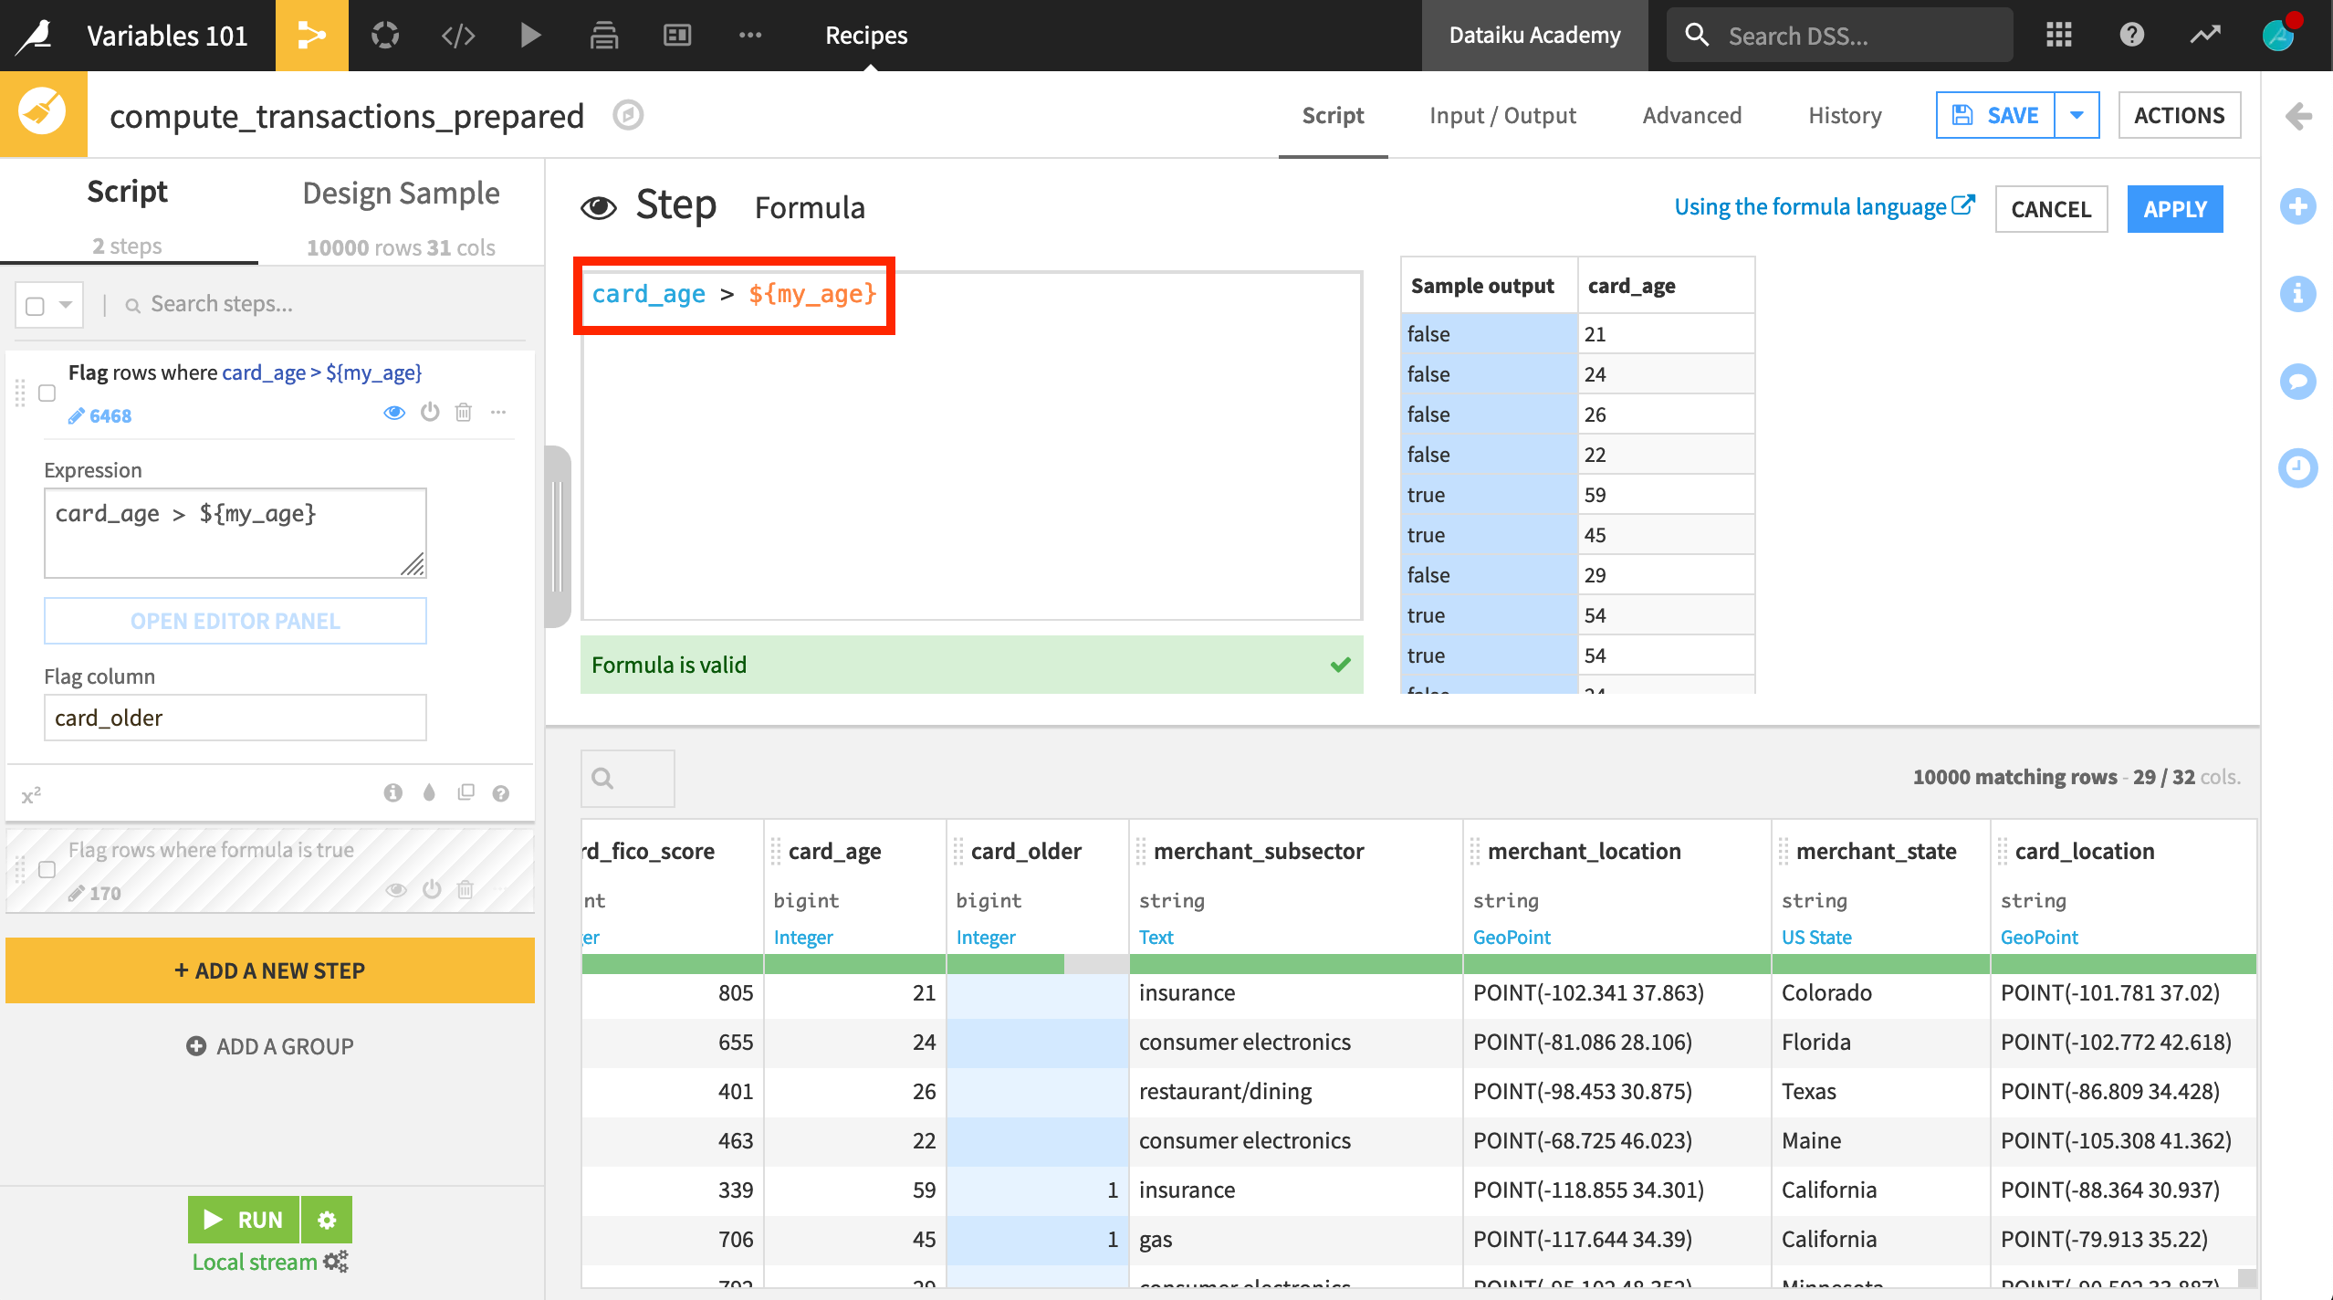Click the gear icon beside RUN
The image size is (2333, 1300).
(328, 1220)
